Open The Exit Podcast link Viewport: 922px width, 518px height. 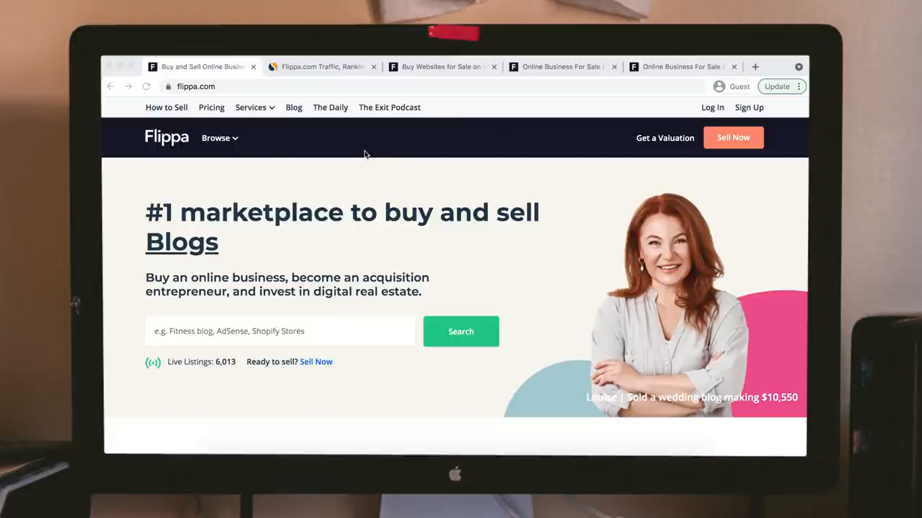click(389, 107)
